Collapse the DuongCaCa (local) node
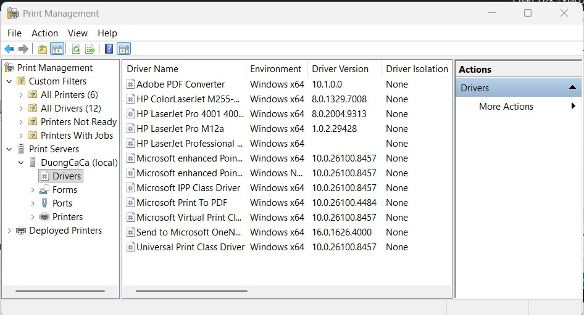 tap(21, 163)
